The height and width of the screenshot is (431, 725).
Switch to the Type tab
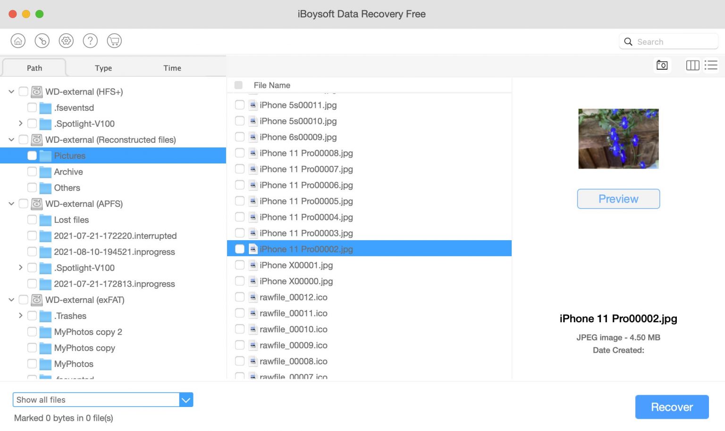click(103, 68)
